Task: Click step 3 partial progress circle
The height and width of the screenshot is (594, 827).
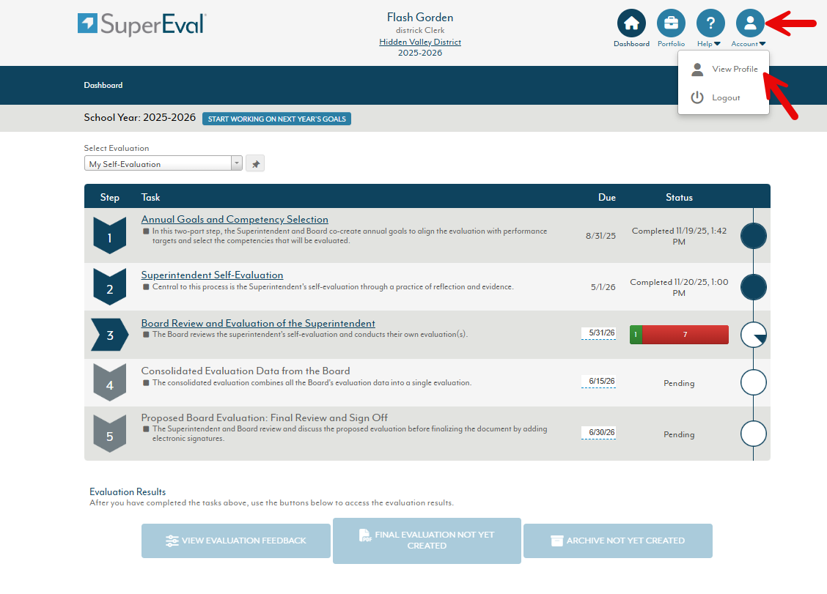Action: pos(753,335)
